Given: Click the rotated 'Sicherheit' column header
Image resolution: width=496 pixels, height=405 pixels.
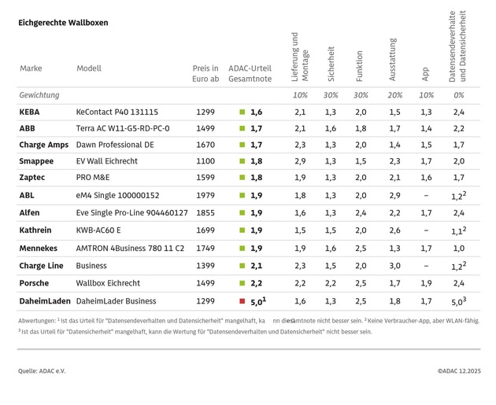Looking at the screenshot, I should click(x=331, y=64).
